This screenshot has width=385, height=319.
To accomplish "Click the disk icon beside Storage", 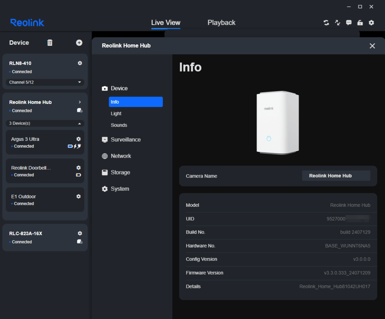I will coord(105,172).
